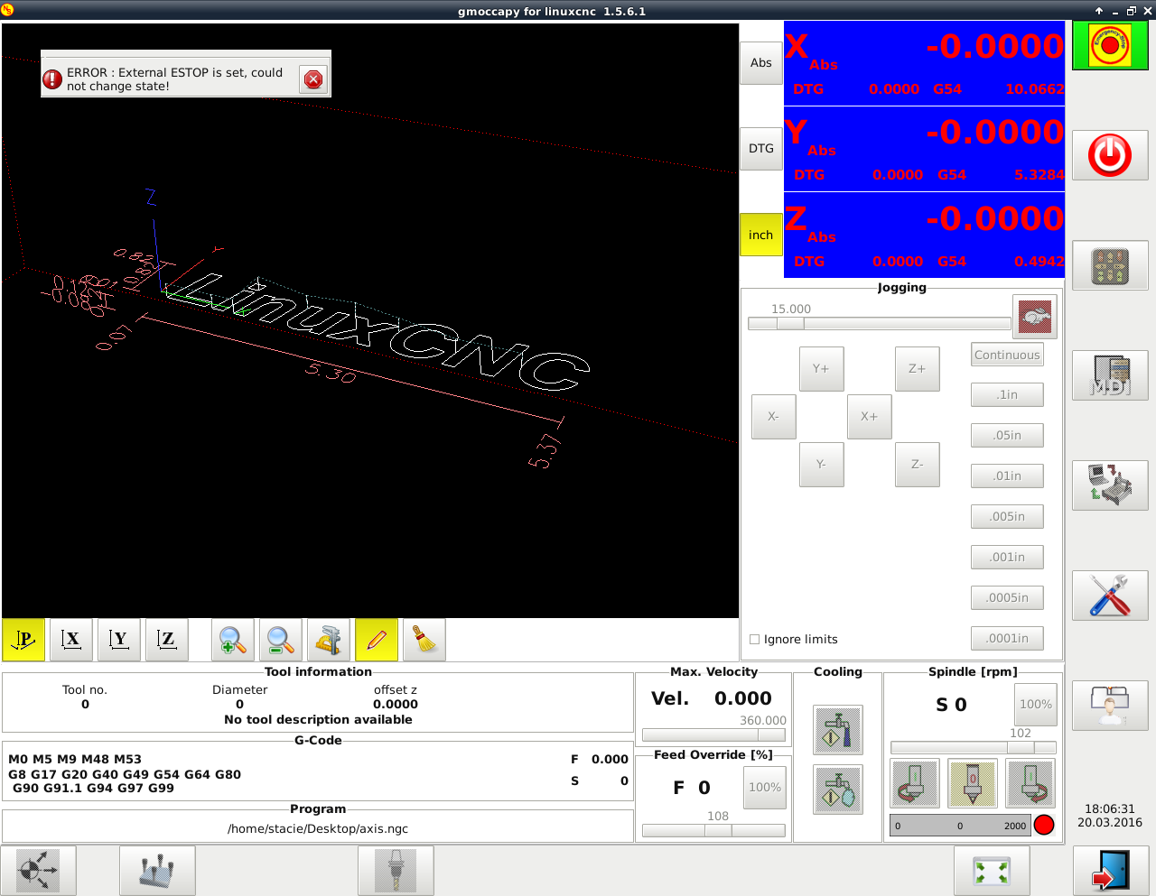
Task: Exit gmoccapy using the door icon
Action: pyautogui.click(x=1111, y=871)
